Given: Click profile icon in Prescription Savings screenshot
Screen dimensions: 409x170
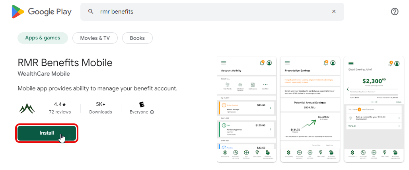Looking at the screenshot, I should pyautogui.click(x=333, y=63).
